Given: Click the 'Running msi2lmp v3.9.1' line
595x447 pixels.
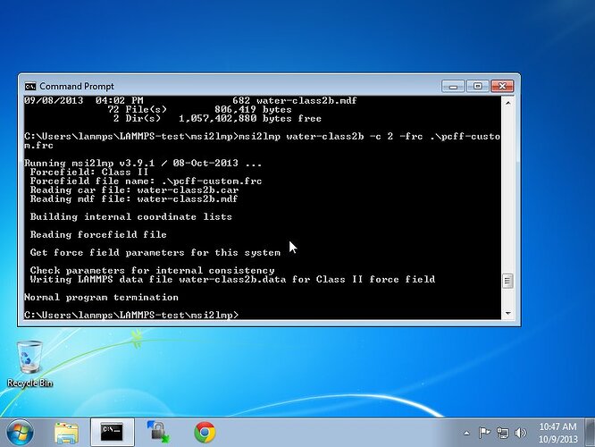Looking at the screenshot, I should (143, 164).
